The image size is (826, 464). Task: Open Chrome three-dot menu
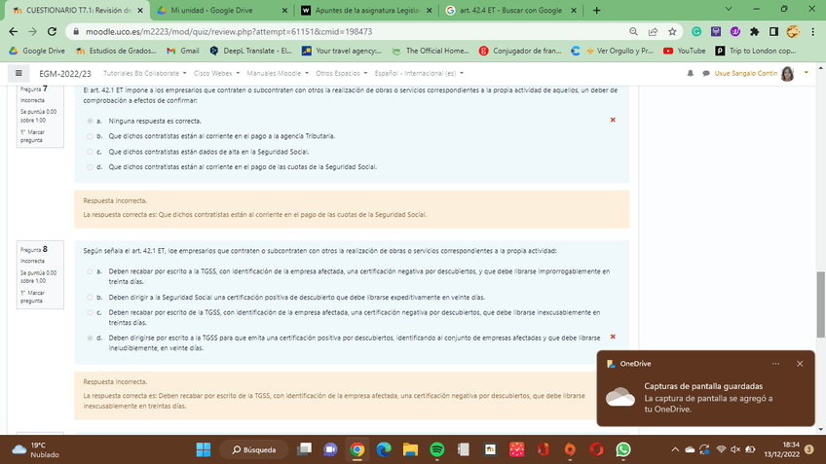coord(812,31)
